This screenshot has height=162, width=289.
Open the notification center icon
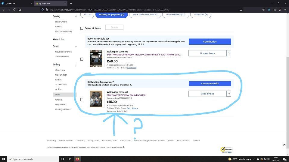(284, 159)
